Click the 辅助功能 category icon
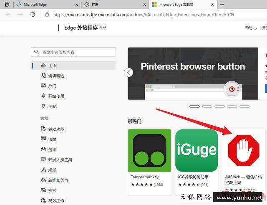 [x=43, y=129]
